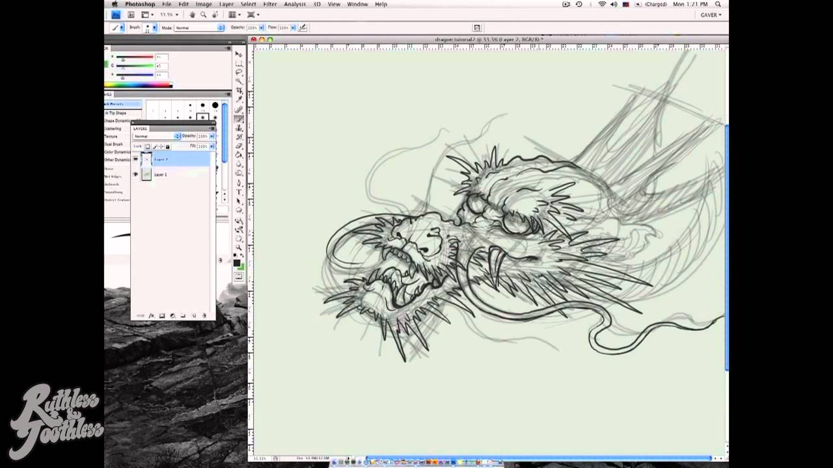Viewport: 833px width, 468px height.
Task: Hide Layer 2 with its eye icon
Action: click(x=135, y=159)
